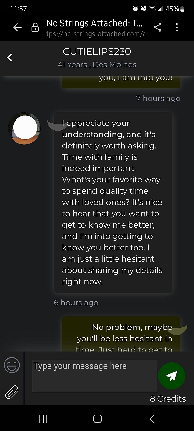
Task: Tap the "No problem, maybe" sent message
Action: click(121, 334)
